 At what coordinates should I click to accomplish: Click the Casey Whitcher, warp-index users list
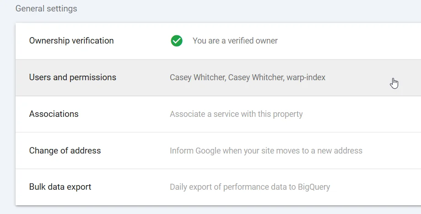[247, 77]
